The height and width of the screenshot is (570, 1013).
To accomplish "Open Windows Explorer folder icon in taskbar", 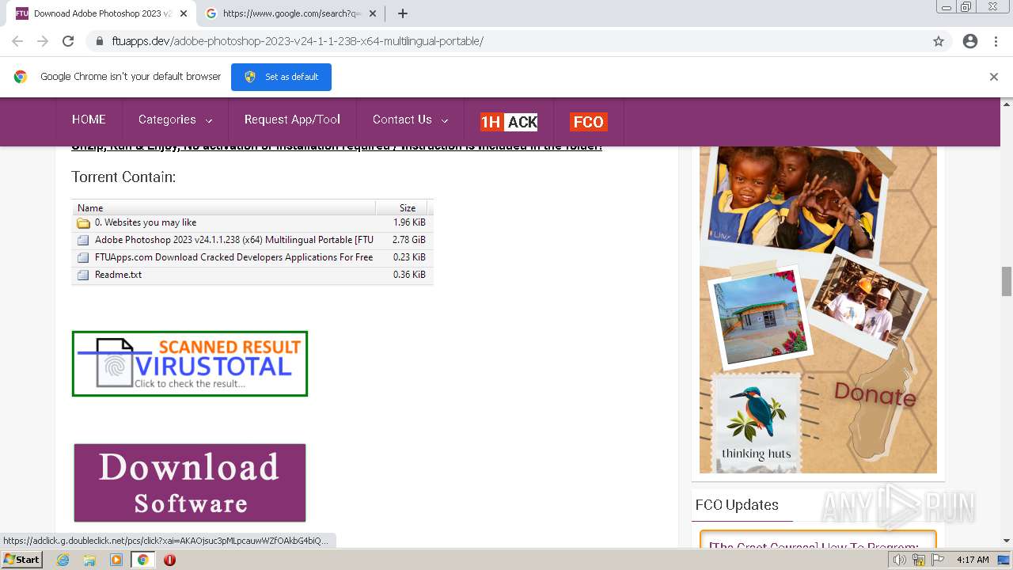I will [x=89, y=560].
